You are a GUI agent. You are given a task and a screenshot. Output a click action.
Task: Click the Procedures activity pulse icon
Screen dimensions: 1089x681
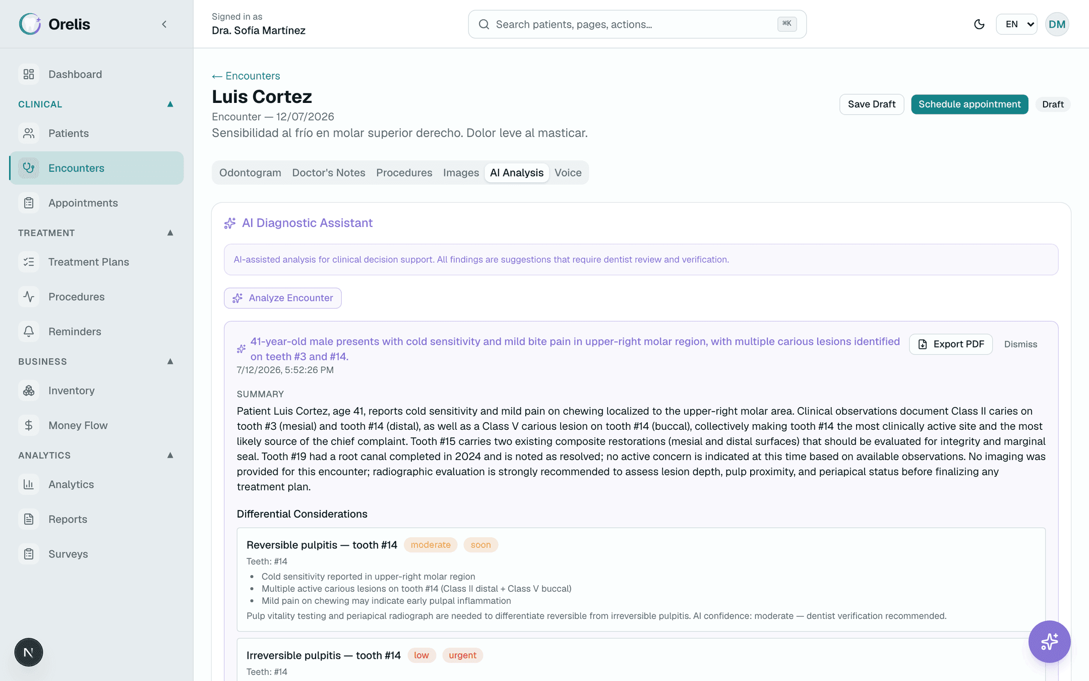point(29,297)
